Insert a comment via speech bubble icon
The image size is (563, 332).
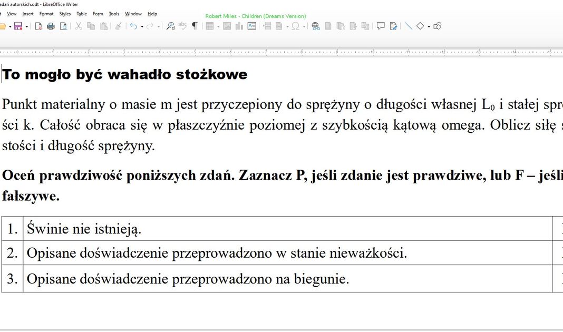(380, 26)
